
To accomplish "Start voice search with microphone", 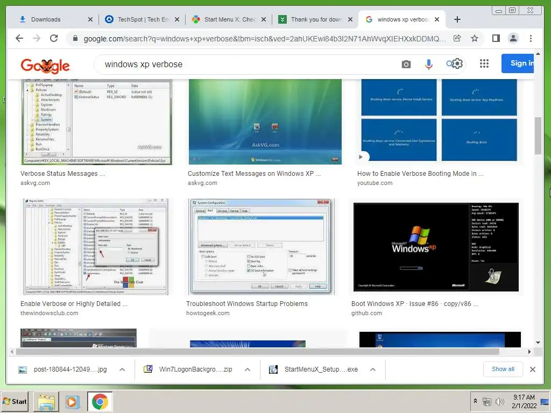I will pyautogui.click(x=428, y=65).
